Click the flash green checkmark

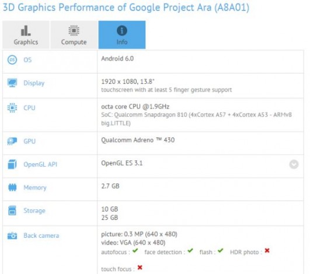[x=221, y=251]
